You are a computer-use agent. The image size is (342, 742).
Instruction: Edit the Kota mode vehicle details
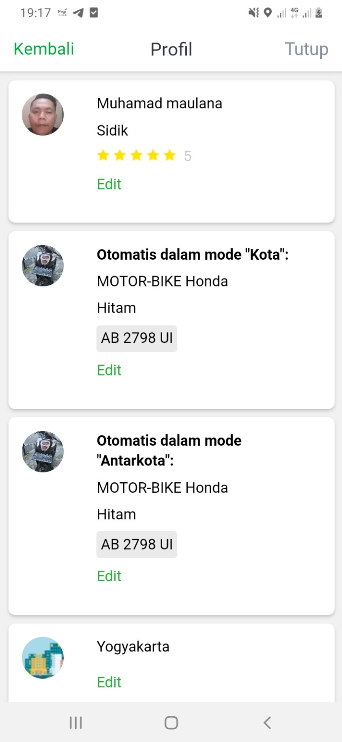tap(109, 370)
